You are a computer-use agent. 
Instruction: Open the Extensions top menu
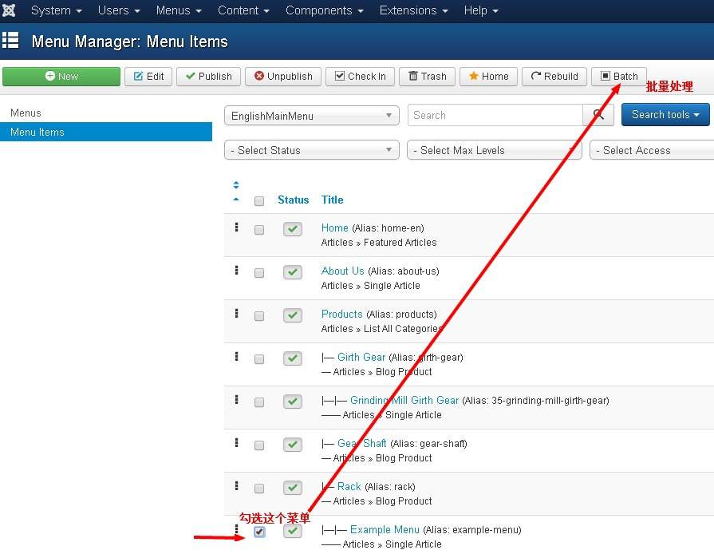click(413, 10)
